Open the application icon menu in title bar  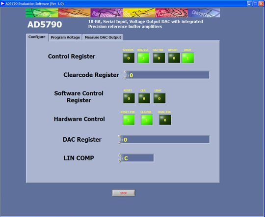point(2,3)
